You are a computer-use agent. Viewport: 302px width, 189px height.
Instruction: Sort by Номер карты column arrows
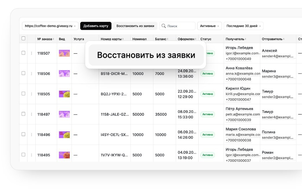click(x=123, y=39)
